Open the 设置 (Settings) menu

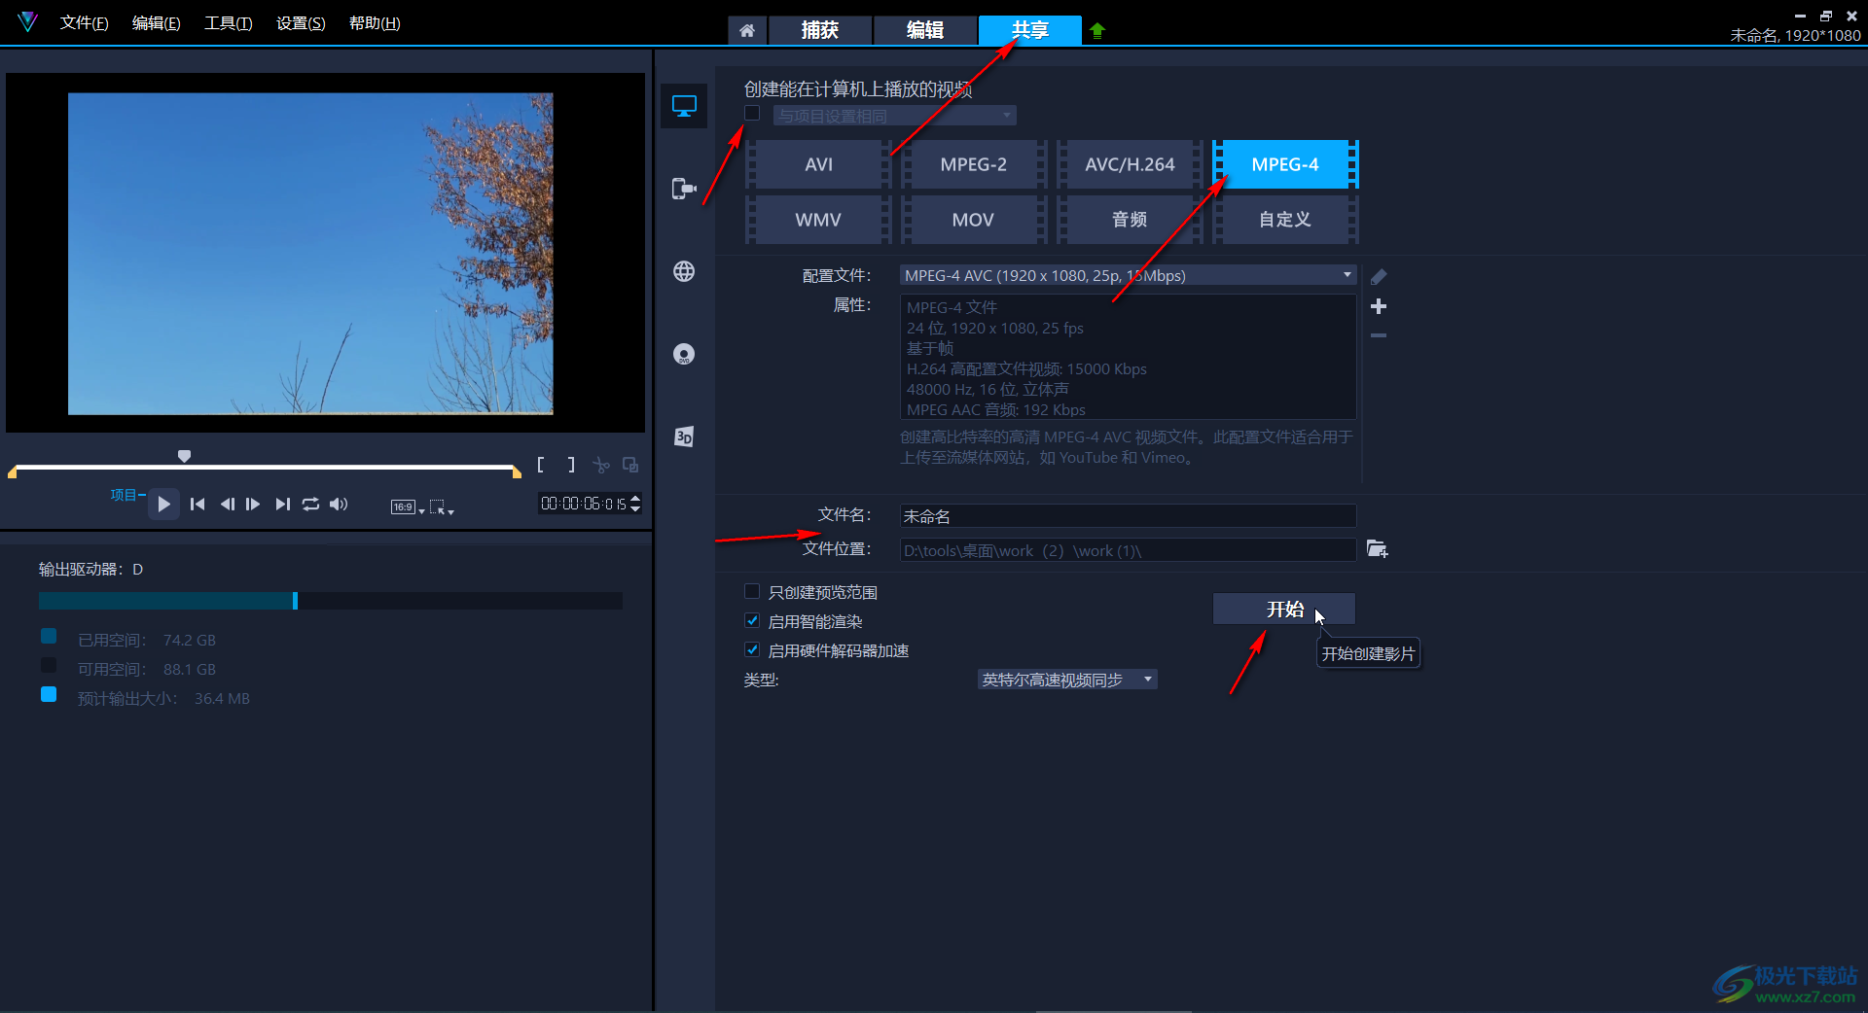click(x=301, y=22)
